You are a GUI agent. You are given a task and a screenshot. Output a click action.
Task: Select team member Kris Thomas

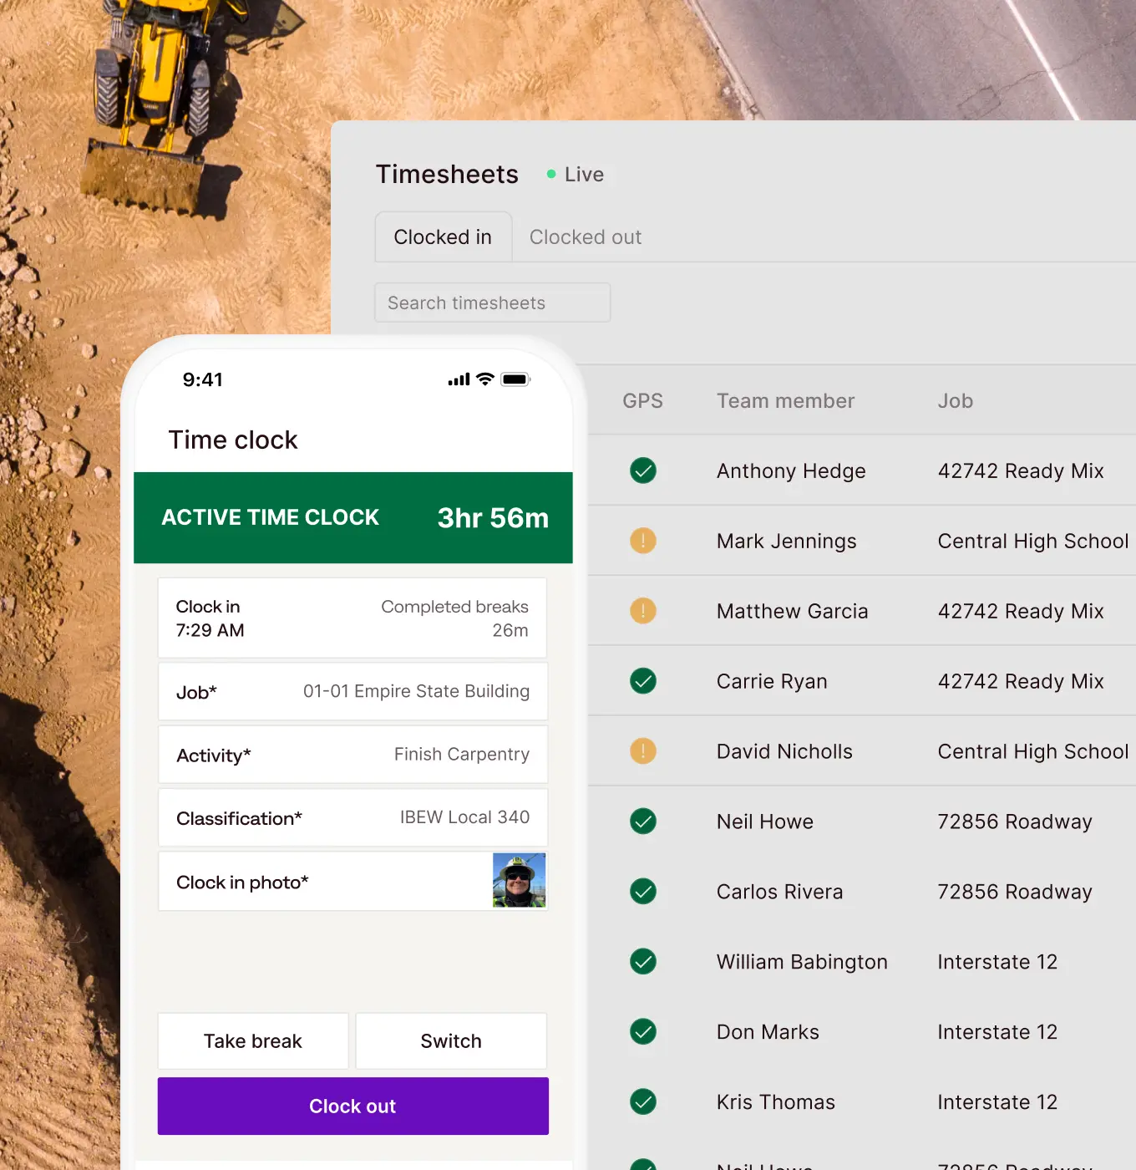[x=776, y=1103]
